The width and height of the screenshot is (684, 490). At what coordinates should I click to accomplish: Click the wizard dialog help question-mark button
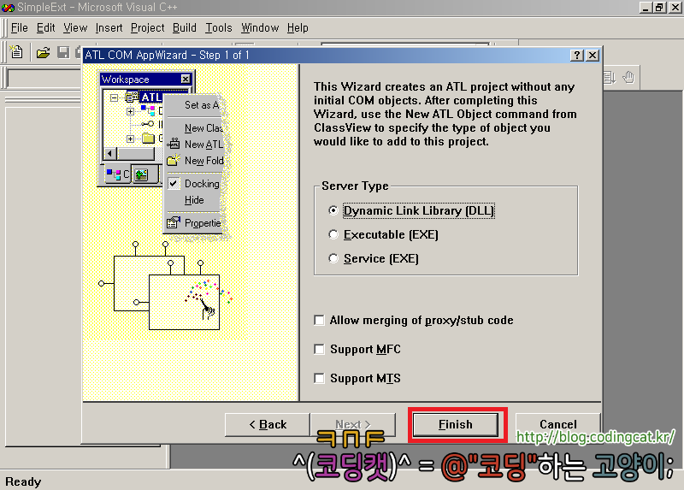point(577,56)
